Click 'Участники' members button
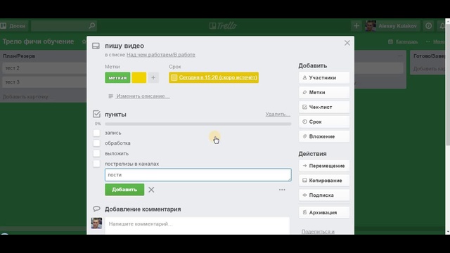This screenshot has height=253, width=450. click(x=324, y=78)
